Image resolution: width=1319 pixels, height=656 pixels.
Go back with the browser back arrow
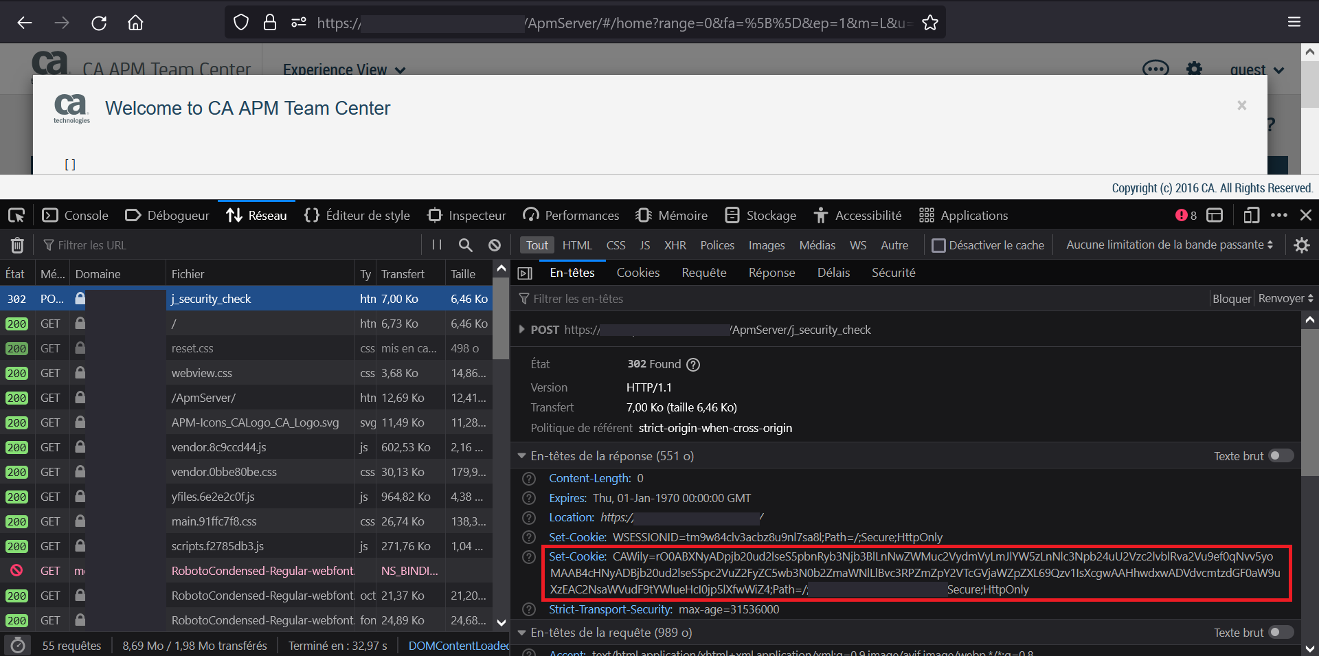(25, 23)
